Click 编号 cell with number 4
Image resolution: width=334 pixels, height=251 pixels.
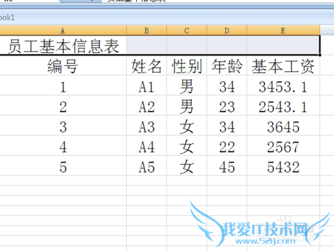click(x=63, y=146)
